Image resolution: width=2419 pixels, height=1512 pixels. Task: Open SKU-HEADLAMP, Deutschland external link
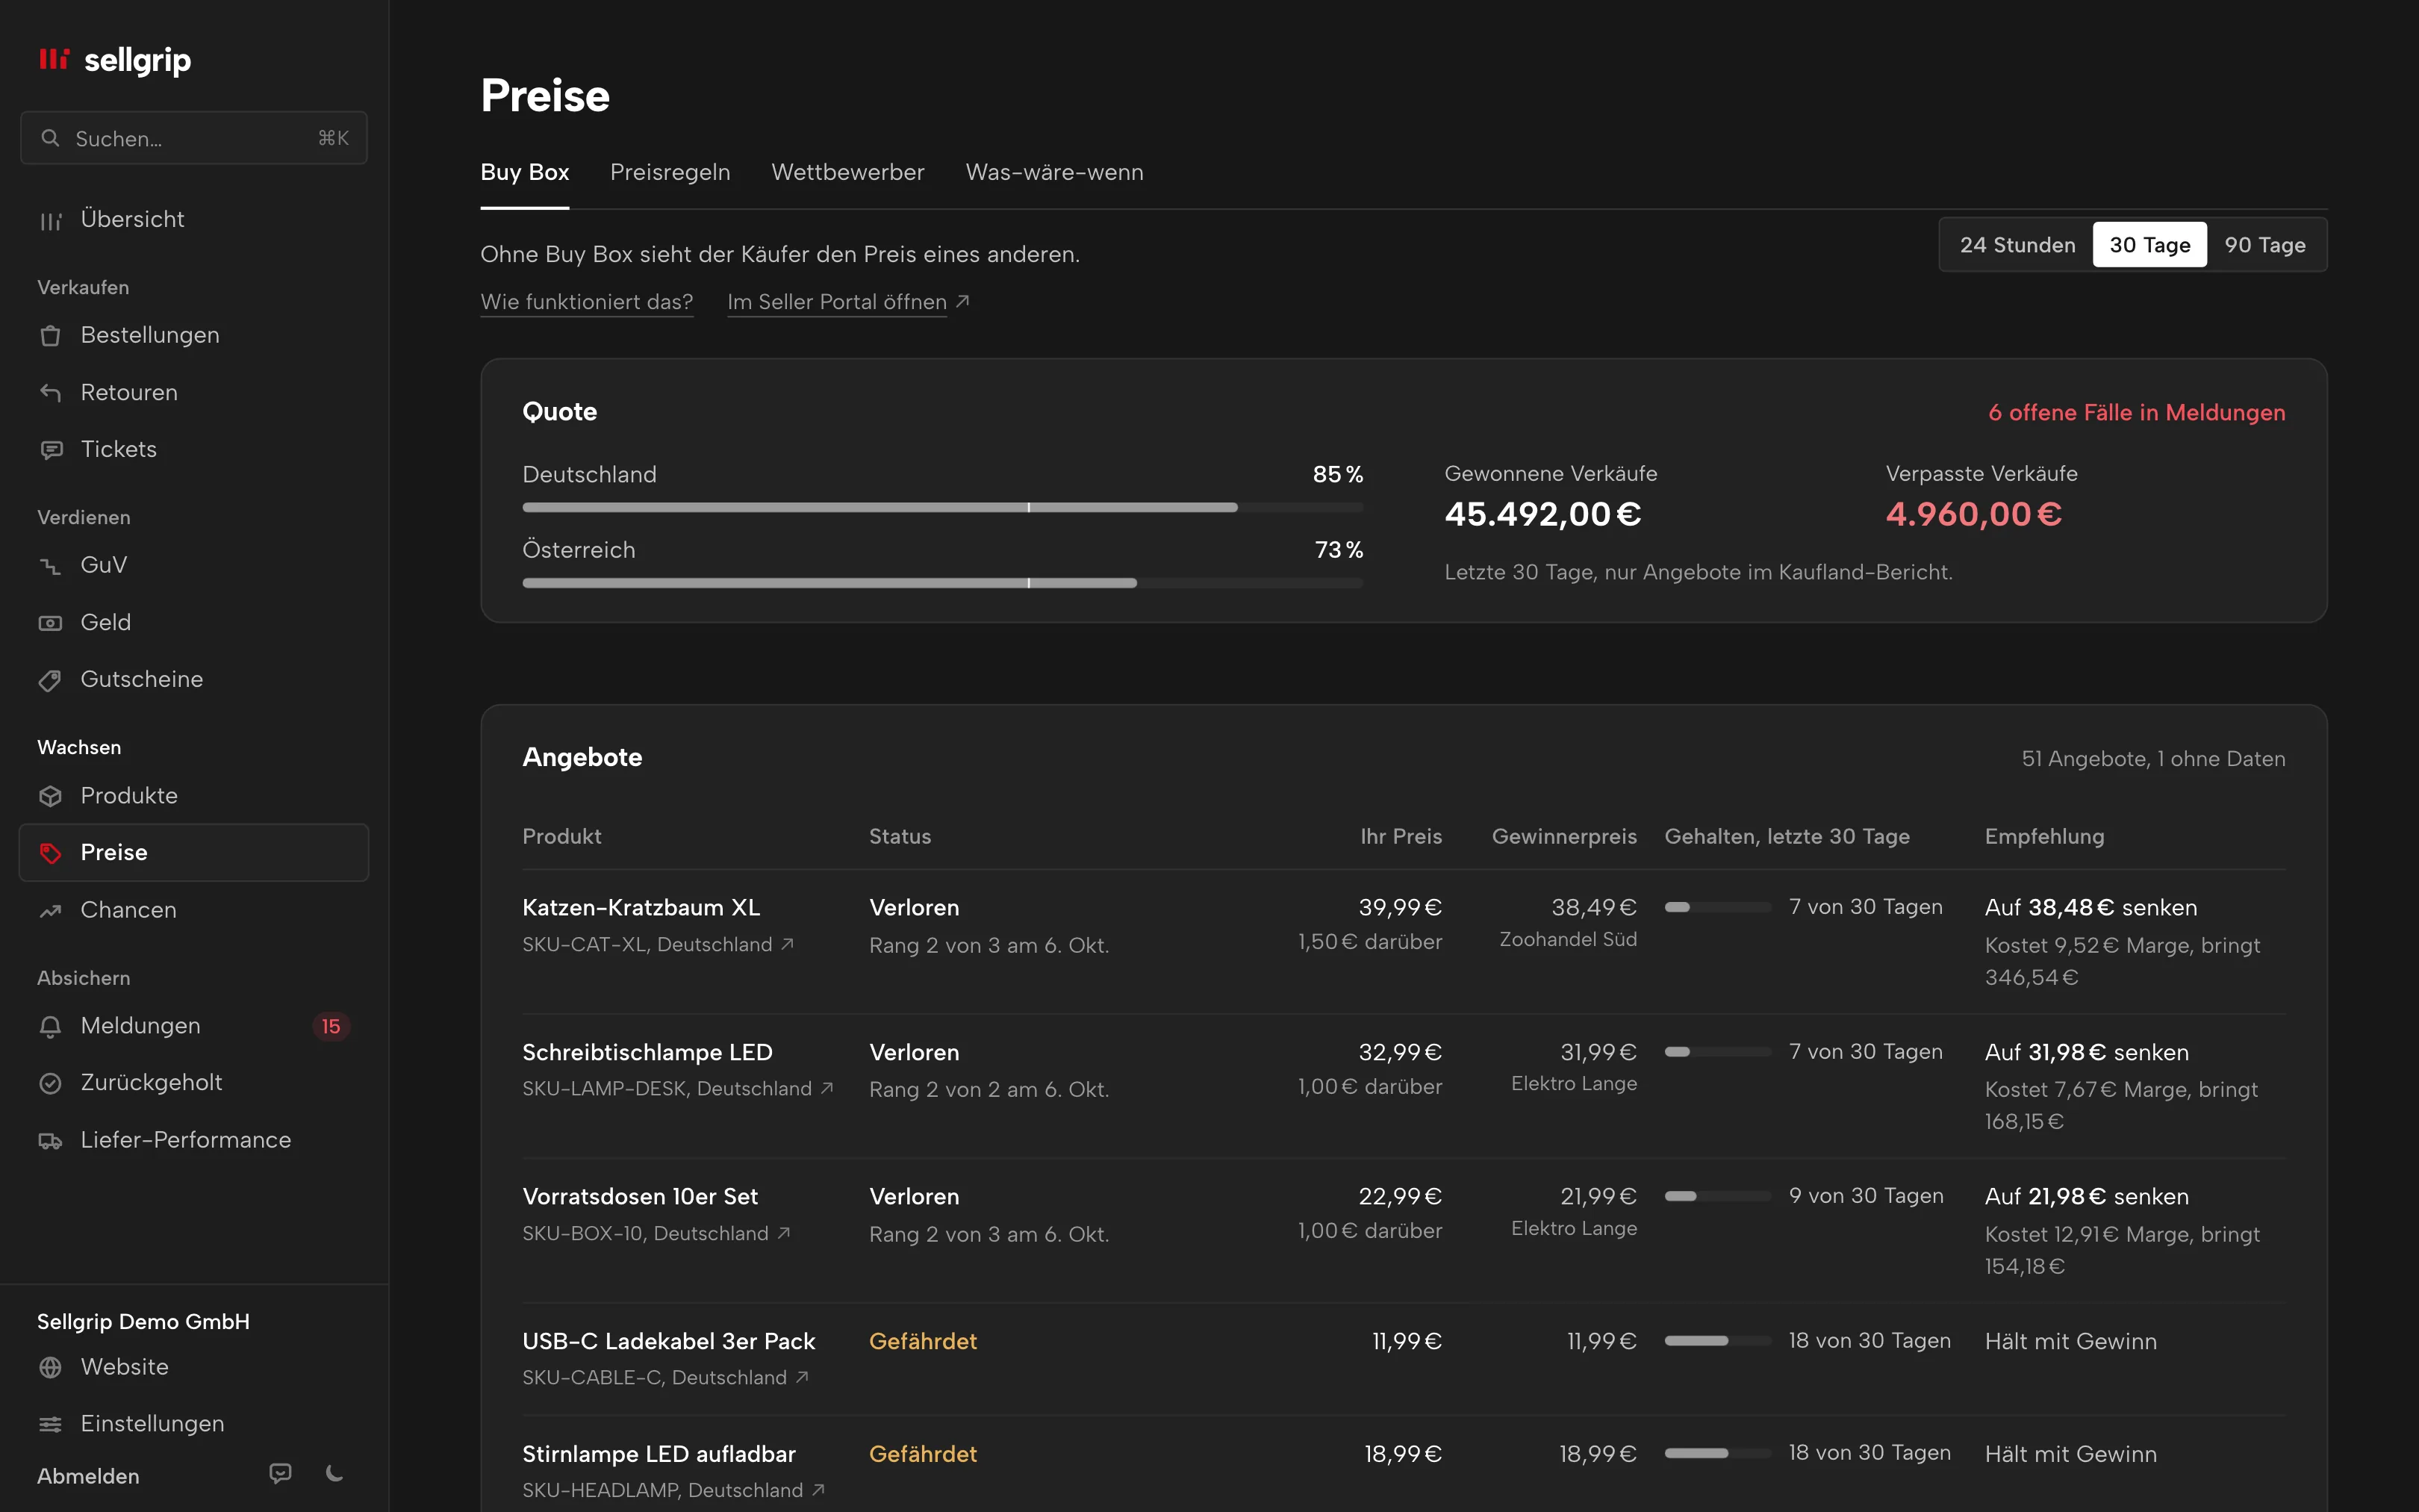673,1490
